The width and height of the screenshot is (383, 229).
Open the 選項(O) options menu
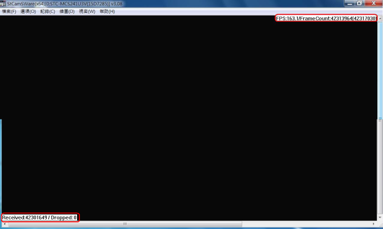pyautogui.click(x=28, y=11)
